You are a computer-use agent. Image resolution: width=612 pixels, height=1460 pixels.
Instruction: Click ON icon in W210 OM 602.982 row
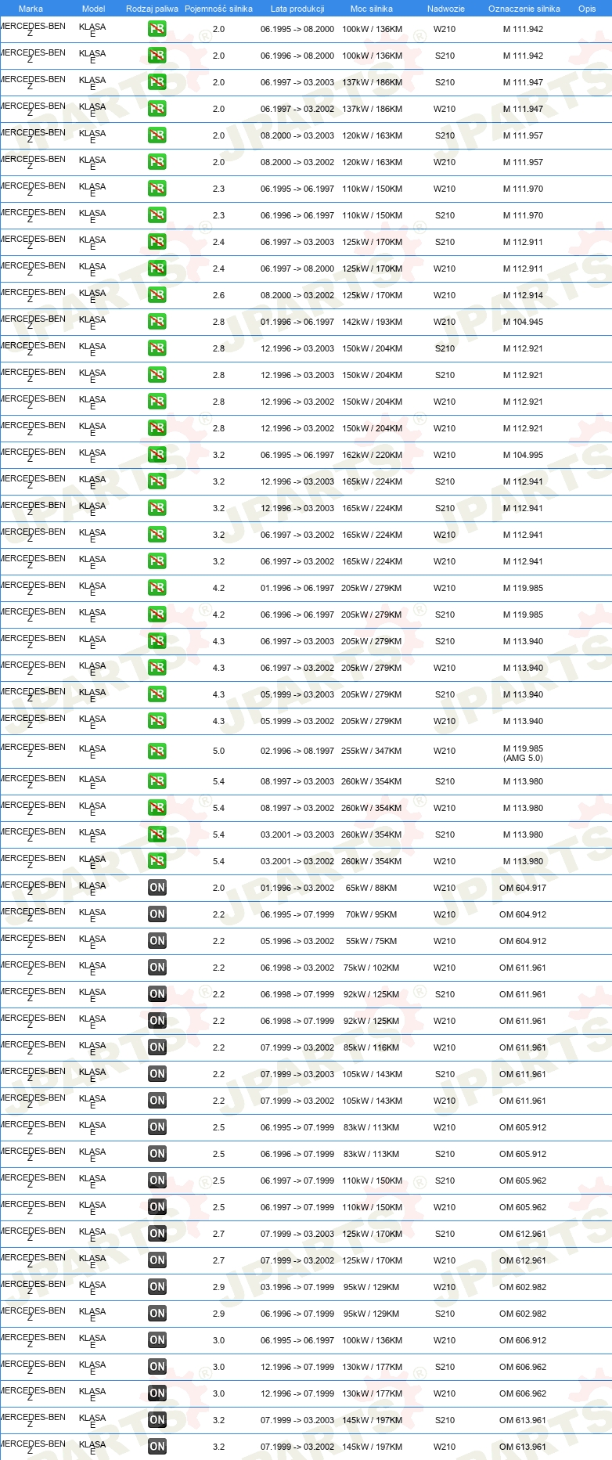tap(157, 1287)
